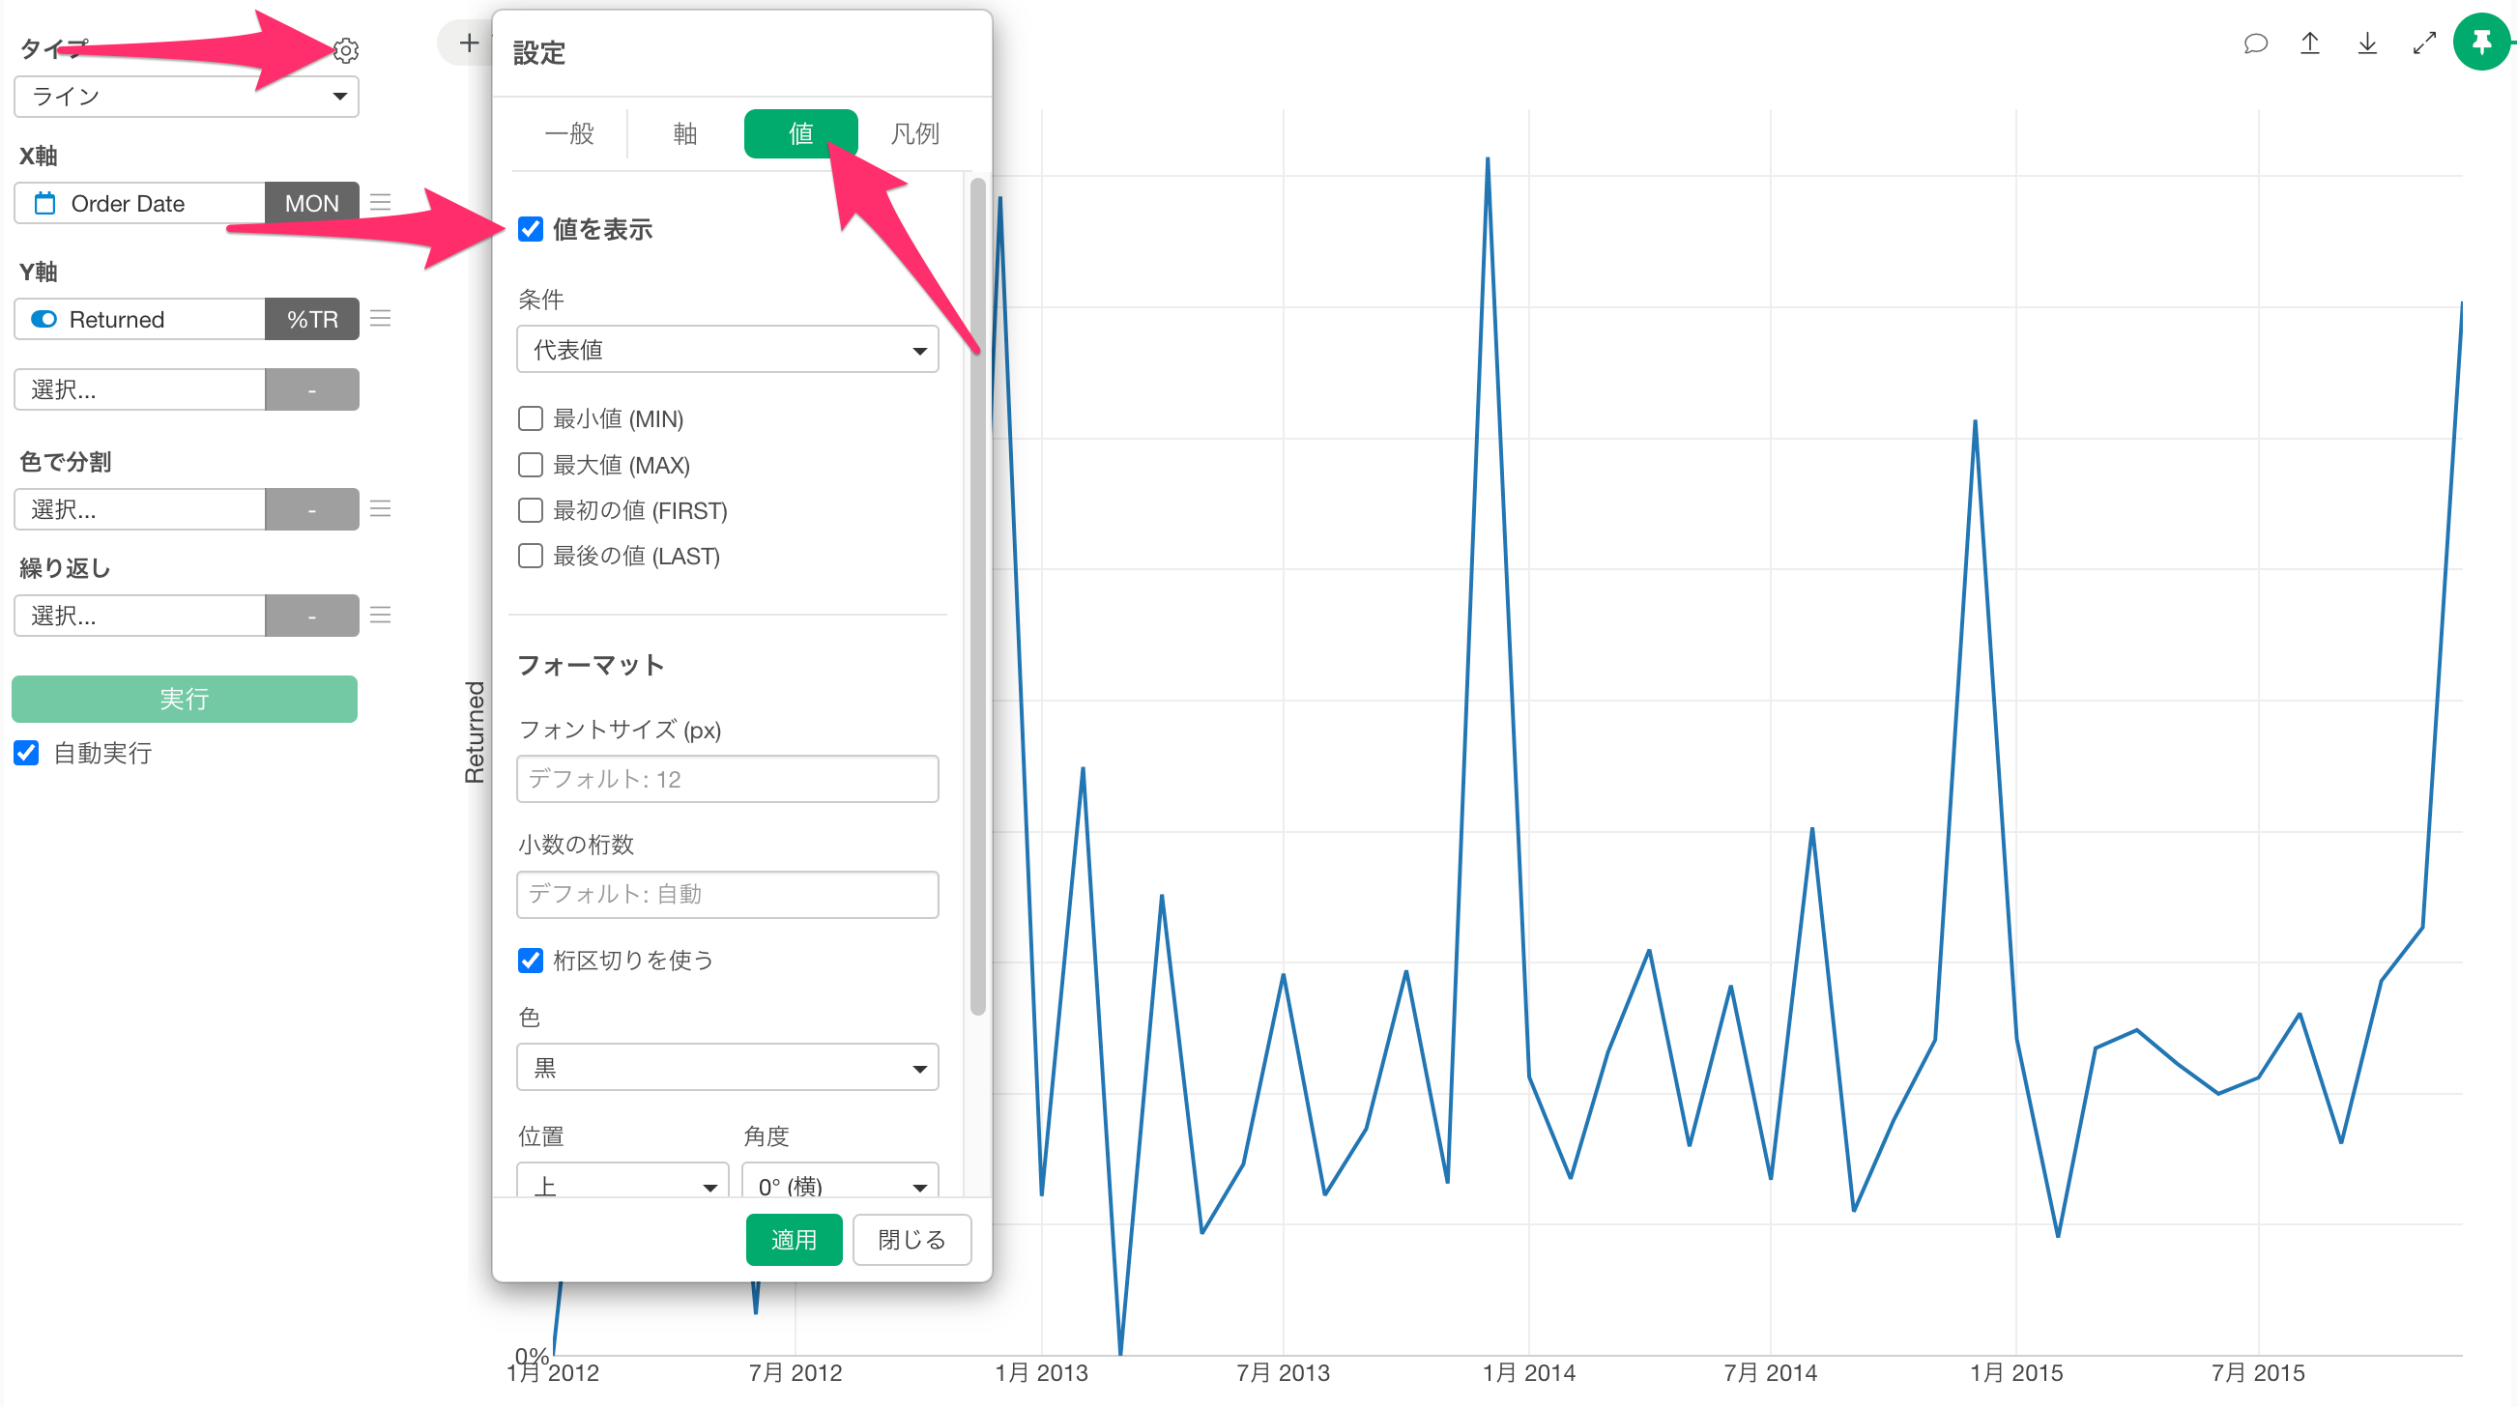The image size is (2517, 1407).
Task: Open the 条件 代表値 dropdown
Action: (x=727, y=350)
